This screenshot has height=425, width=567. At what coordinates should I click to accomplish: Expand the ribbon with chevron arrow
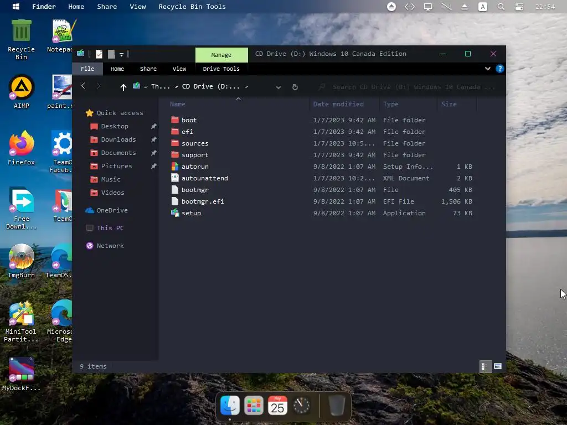[487, 69]
